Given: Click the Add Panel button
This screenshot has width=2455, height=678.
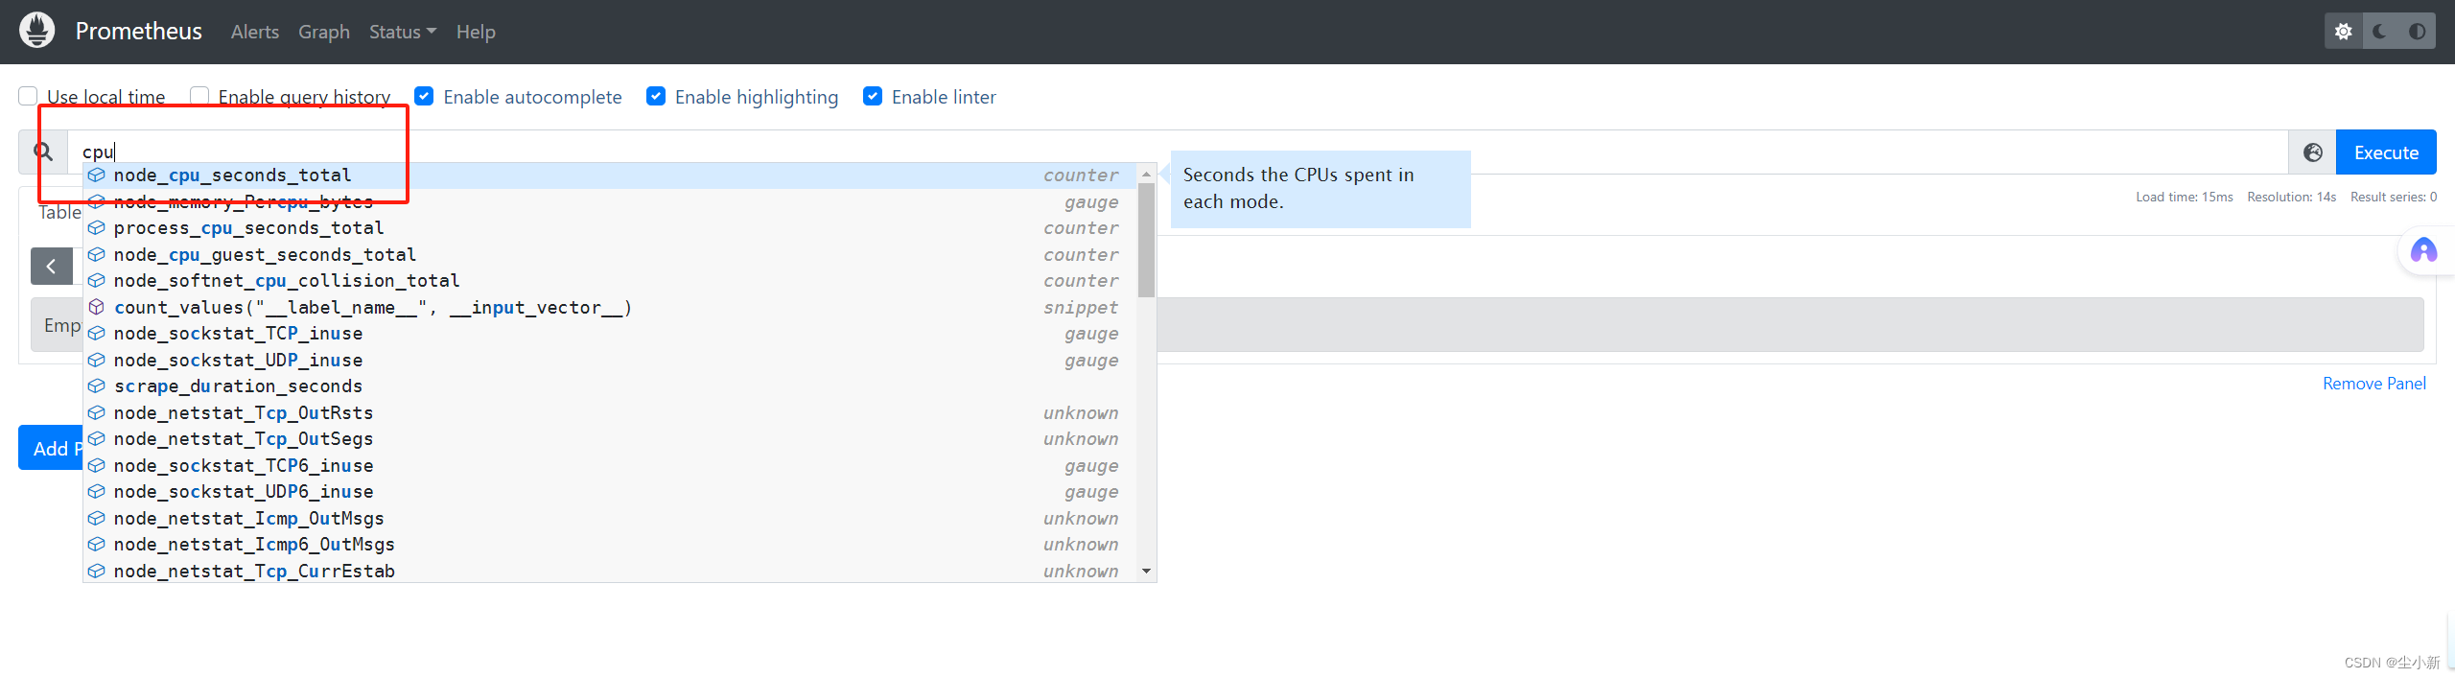Looking at the screenshot, I should (51, 448).
